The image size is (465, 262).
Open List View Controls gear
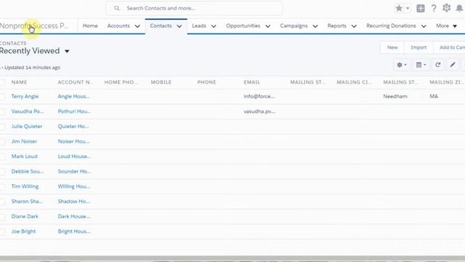[402, 65]
